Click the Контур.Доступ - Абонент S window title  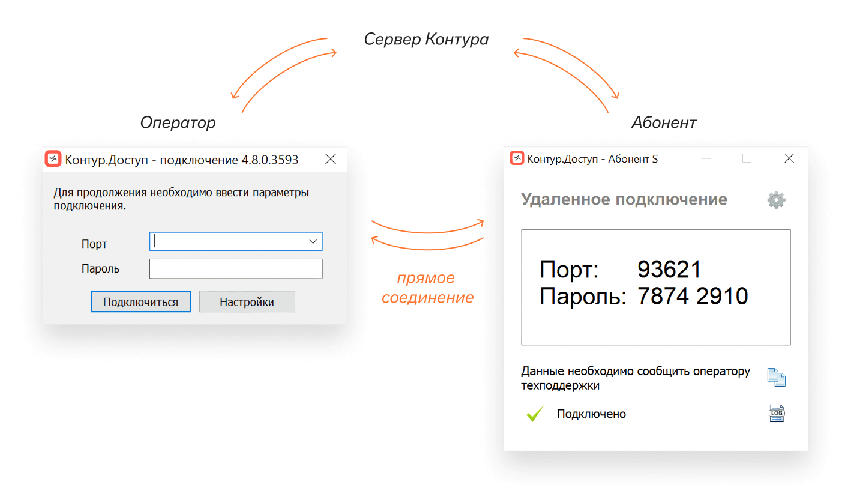[x=592, y=159]
